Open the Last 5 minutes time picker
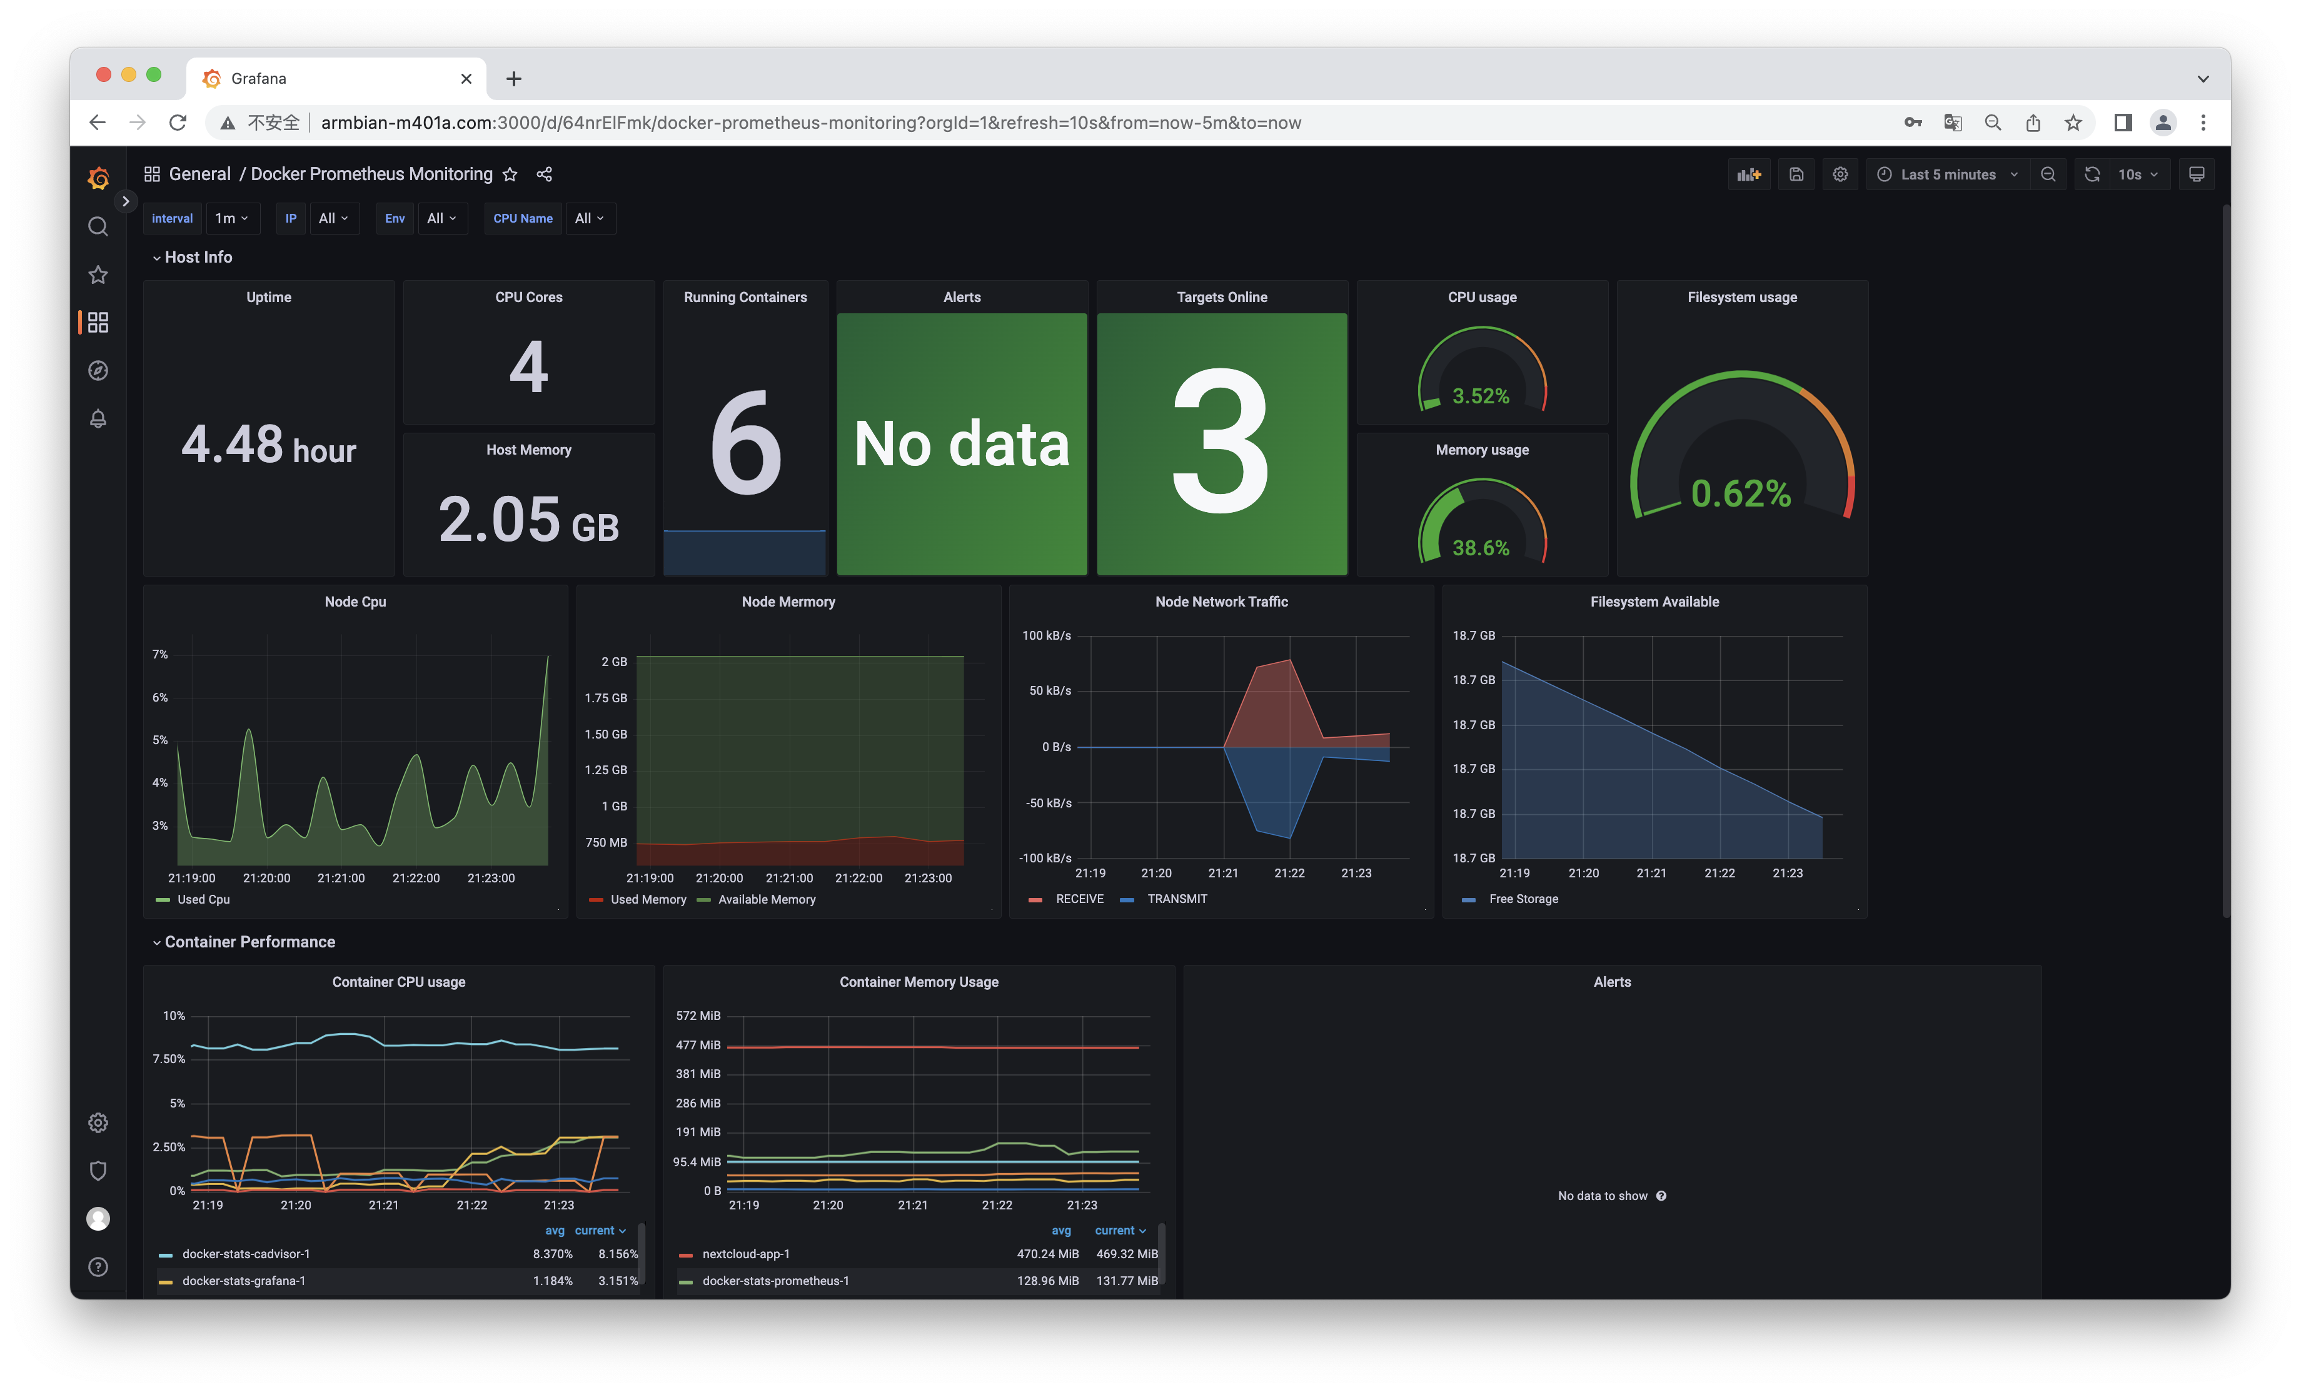 (1948, 174)
